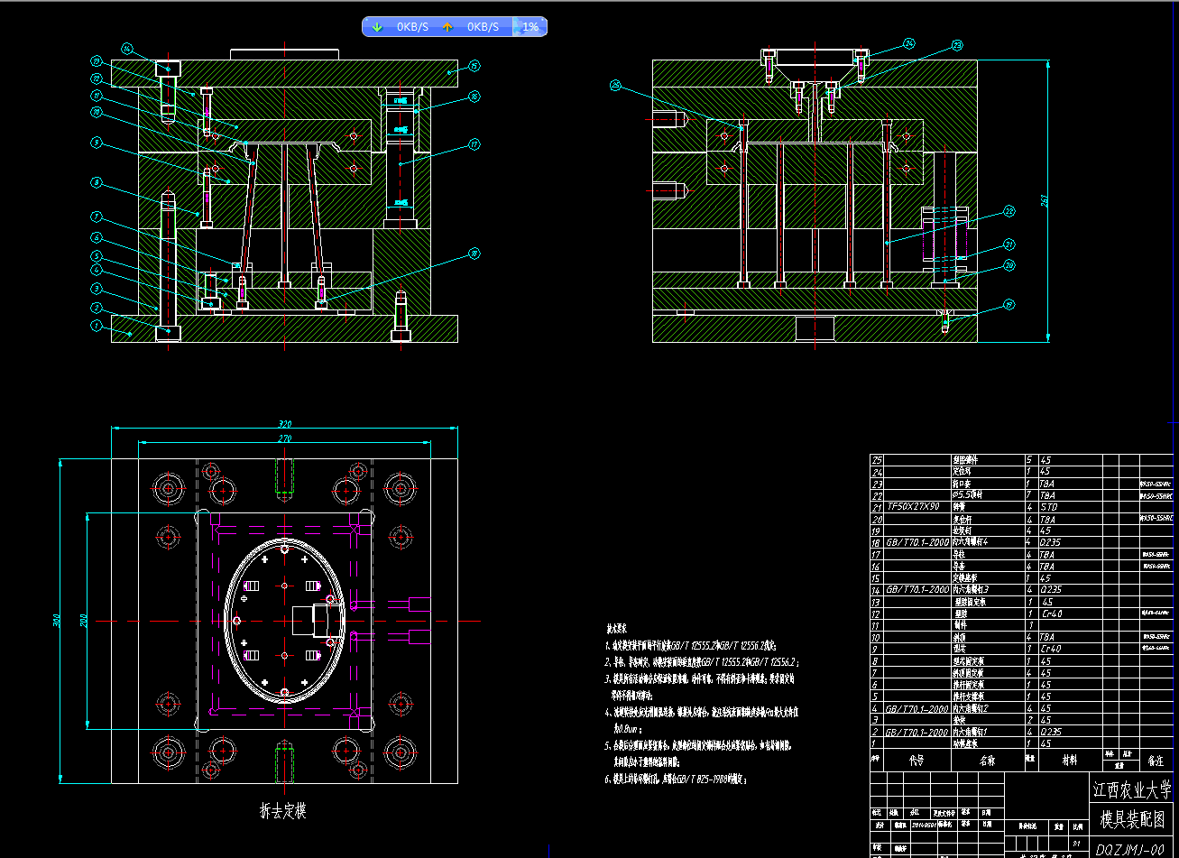Select technical requirement line 6 GB/T 825-1988

[x=677, y=778]
